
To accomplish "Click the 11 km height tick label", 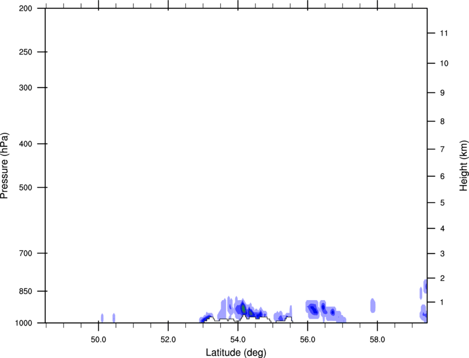I will pyautogui.click(x=443, y=34).
